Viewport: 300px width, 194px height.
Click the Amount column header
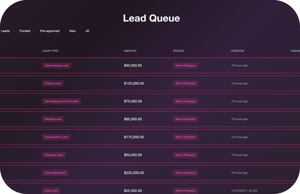(x=130, y=51)
